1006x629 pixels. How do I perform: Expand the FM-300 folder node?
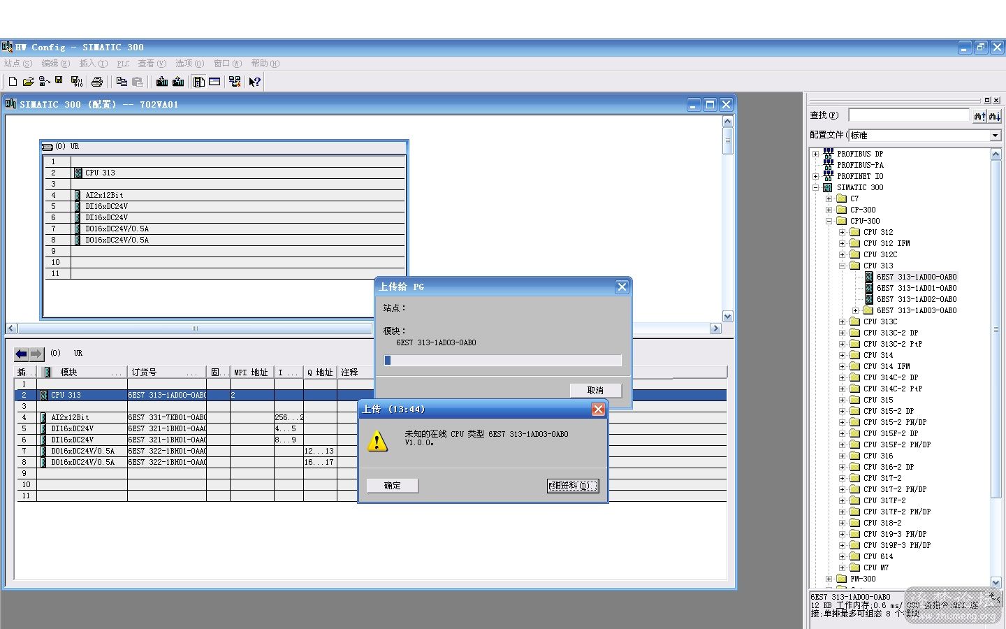coord(829,579)
